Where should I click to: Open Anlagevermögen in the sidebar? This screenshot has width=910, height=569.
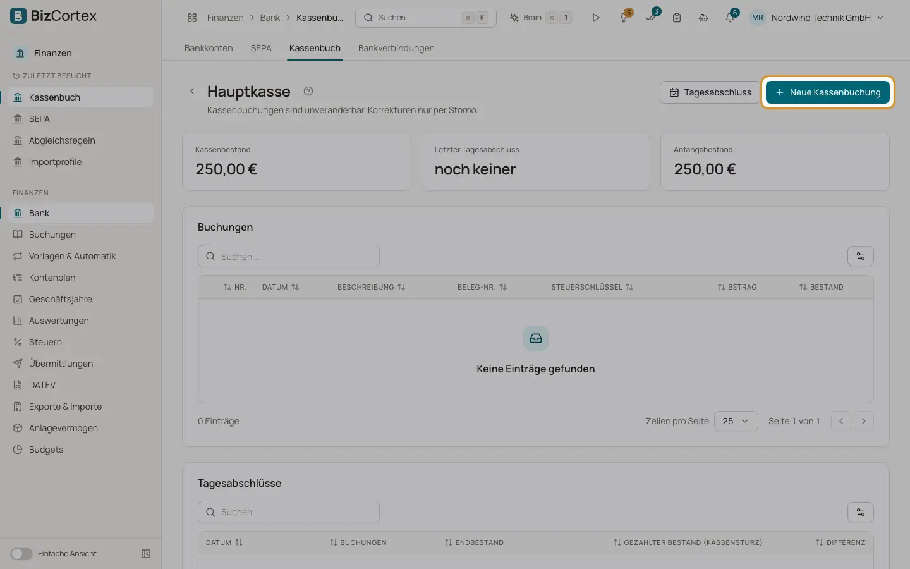(x=81, y=428)
